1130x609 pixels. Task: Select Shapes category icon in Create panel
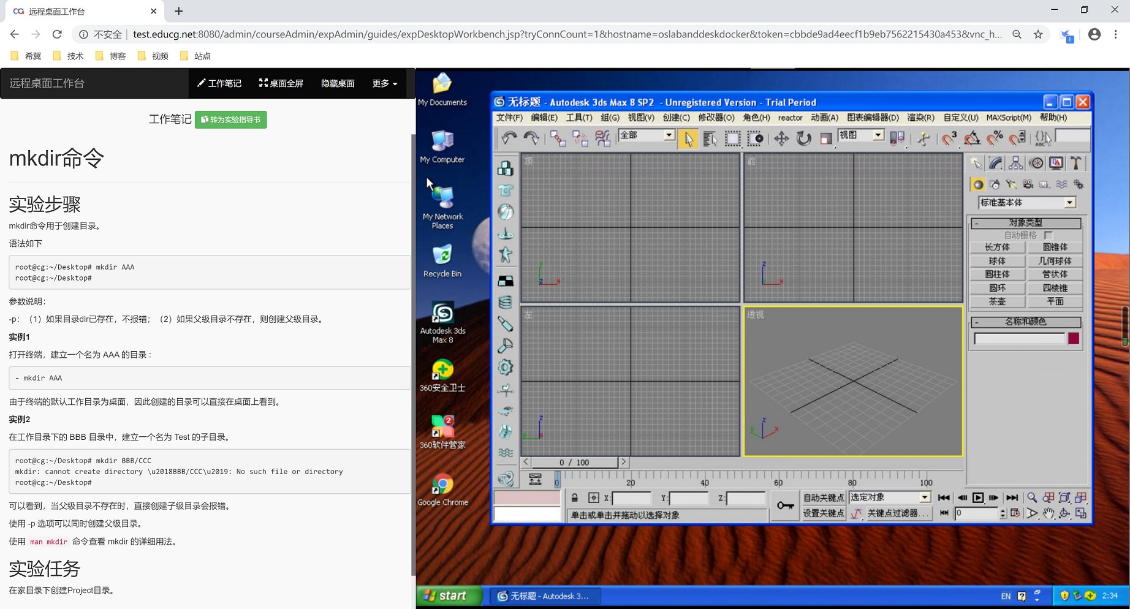point(995,184)
